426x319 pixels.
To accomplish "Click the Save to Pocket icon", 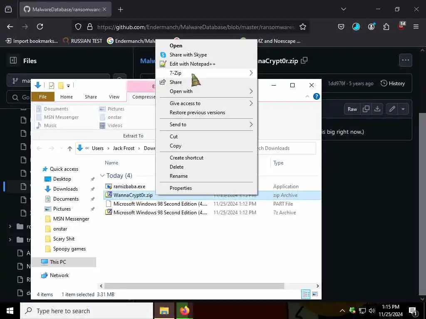I will [341, 27].
